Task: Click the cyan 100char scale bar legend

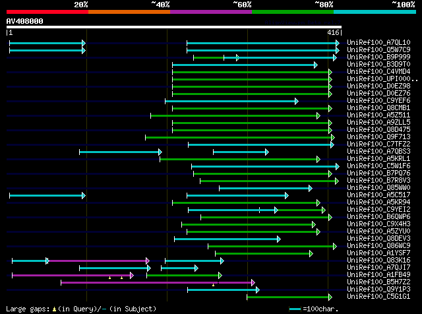Action: 295,309
